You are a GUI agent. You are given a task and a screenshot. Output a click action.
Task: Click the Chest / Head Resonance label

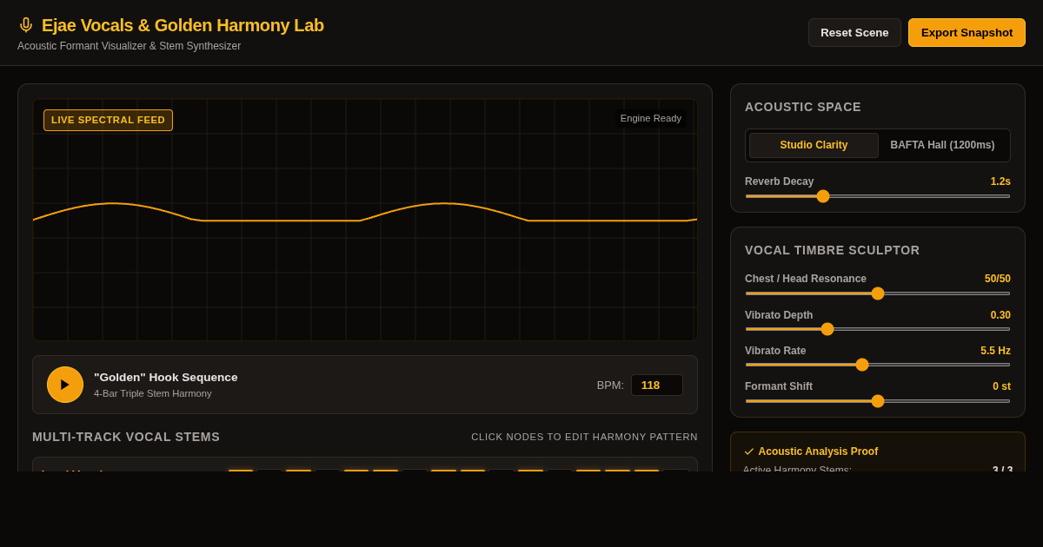click(x=806, y=279)
